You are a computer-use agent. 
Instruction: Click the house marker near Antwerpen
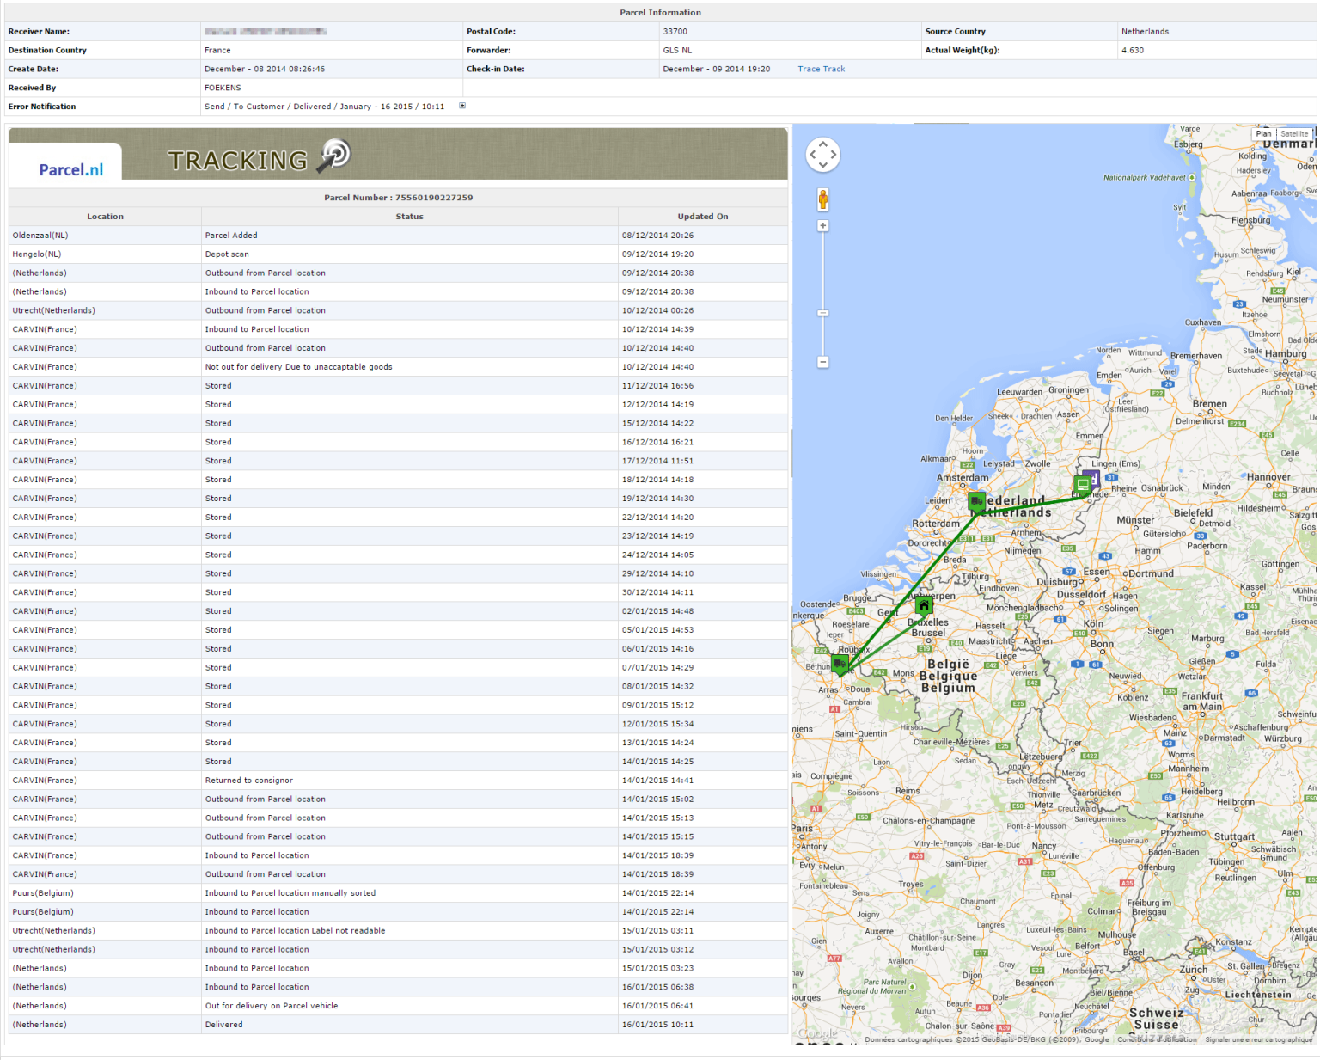tap(924, 605)
